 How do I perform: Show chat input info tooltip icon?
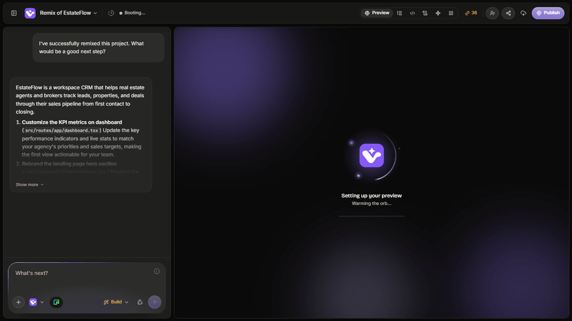(x=157, y=271)
